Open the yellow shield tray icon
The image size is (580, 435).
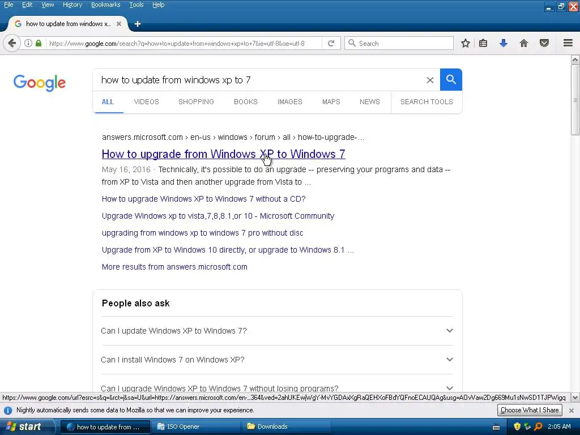(517, 427)
